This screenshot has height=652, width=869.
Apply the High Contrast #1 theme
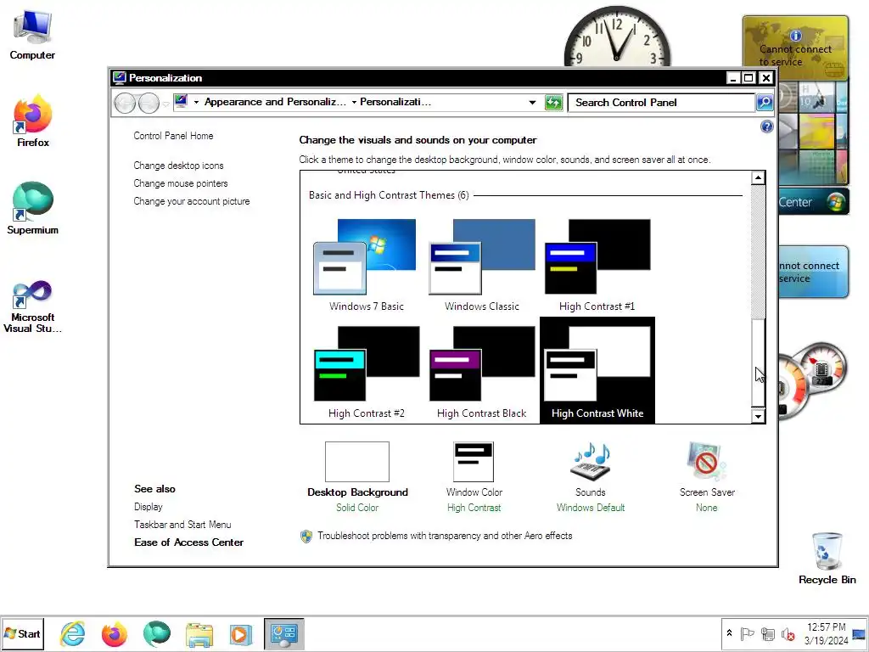tap(597, 265)
